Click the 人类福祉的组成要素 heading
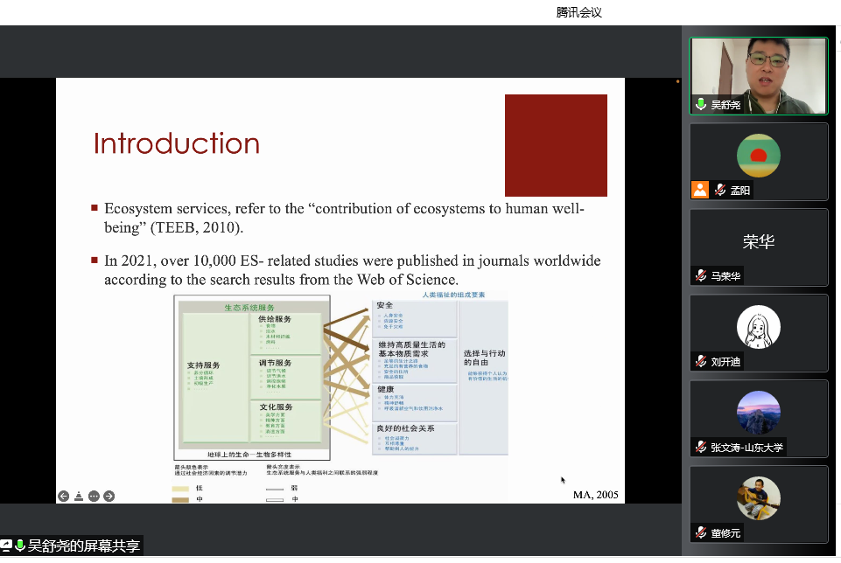Image resolution: width=841 pixels, height=563 pixels. [x=453, y=295]
